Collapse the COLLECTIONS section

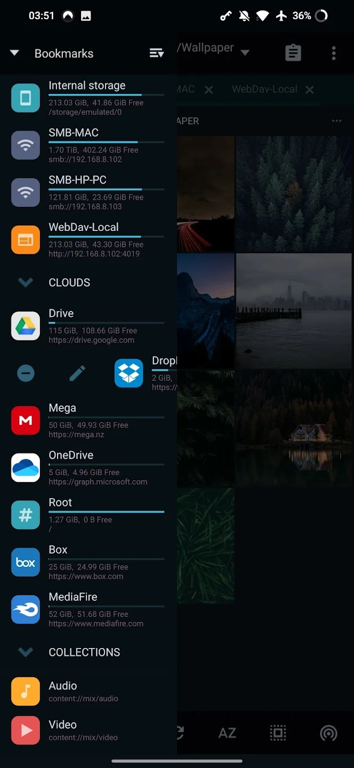(x=26, y=652)
